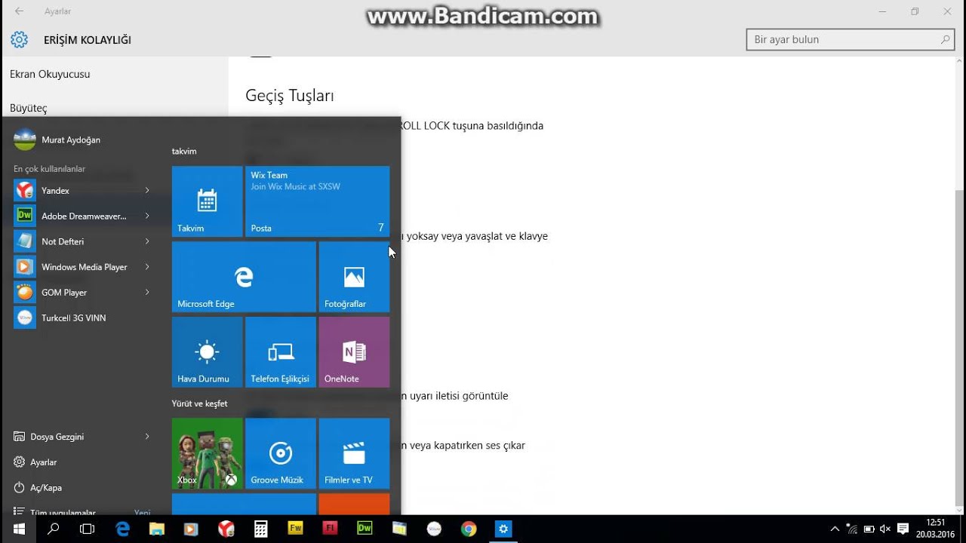Viewport: 966px width, 543px height.
Task: Launch Adobe Fireworks from the taskbar
Action: click(x=295, y=529)
